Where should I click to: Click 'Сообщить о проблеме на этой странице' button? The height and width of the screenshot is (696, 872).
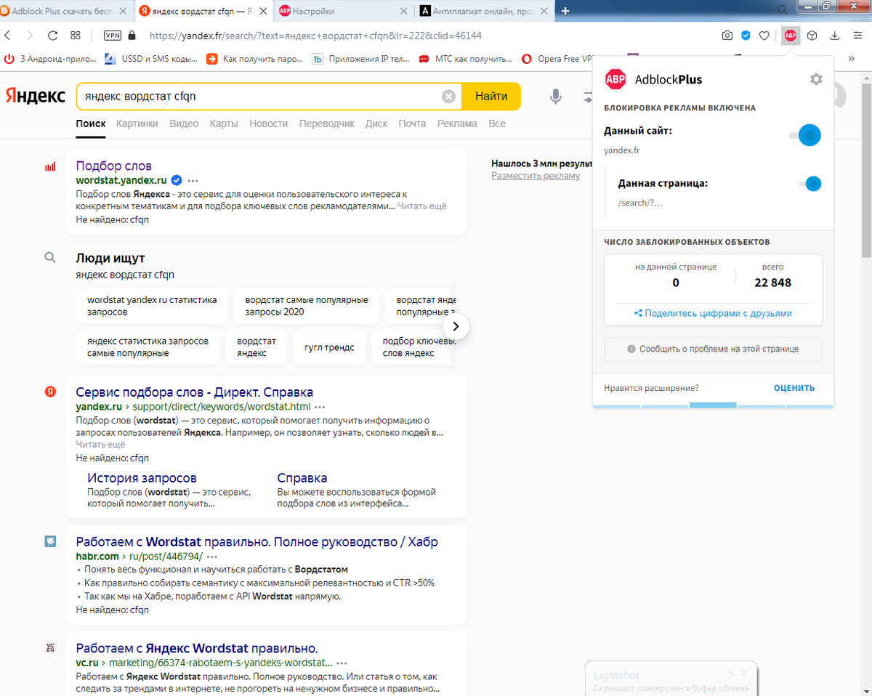tap(713, 349)
